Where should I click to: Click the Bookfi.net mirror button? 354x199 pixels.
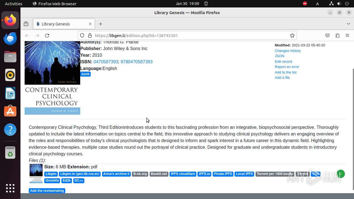click(x=159, y=174)
